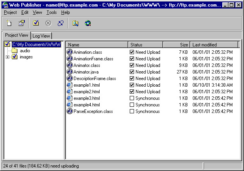
Task: Click the Stop (circled X) toolbar icon
Action: tap(48, 23)
